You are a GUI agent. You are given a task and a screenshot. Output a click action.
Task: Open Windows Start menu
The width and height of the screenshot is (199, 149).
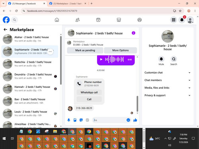[x=4, y=139]
